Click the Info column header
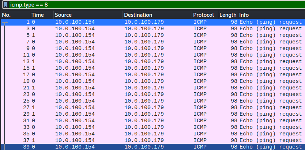 tap(272, 15)
